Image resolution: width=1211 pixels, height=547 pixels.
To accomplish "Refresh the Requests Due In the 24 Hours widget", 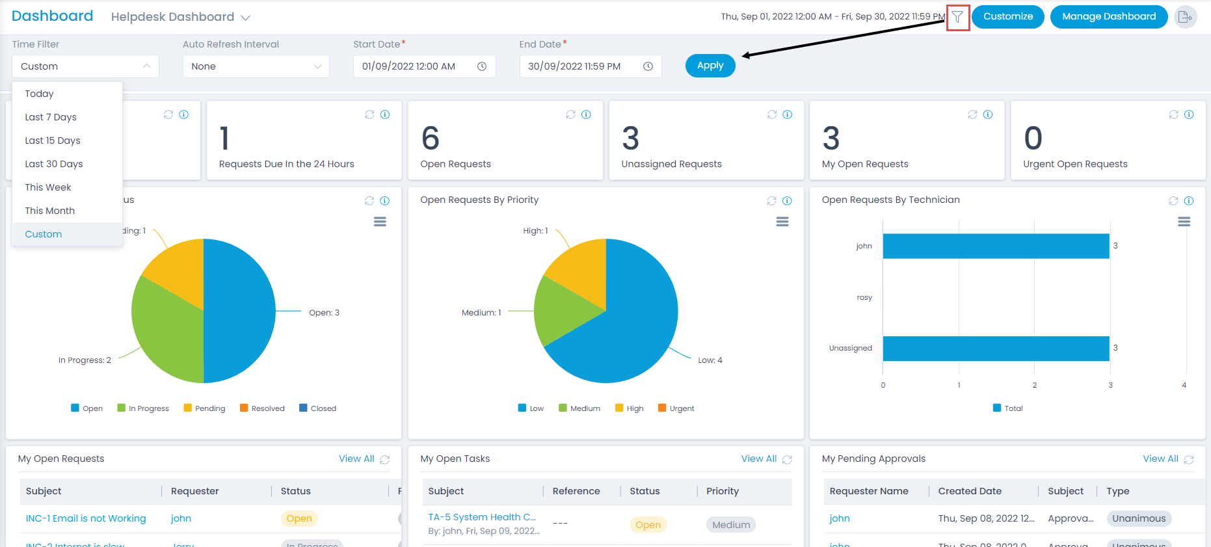I will [x=369, y=114].
